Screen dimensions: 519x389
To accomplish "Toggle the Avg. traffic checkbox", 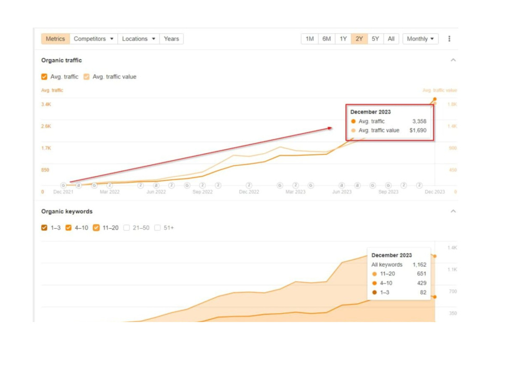I will [44, 77].
